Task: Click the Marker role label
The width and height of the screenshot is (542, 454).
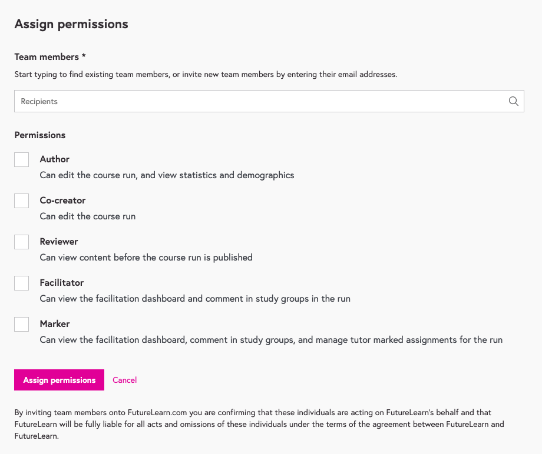Action: [54, 323]
